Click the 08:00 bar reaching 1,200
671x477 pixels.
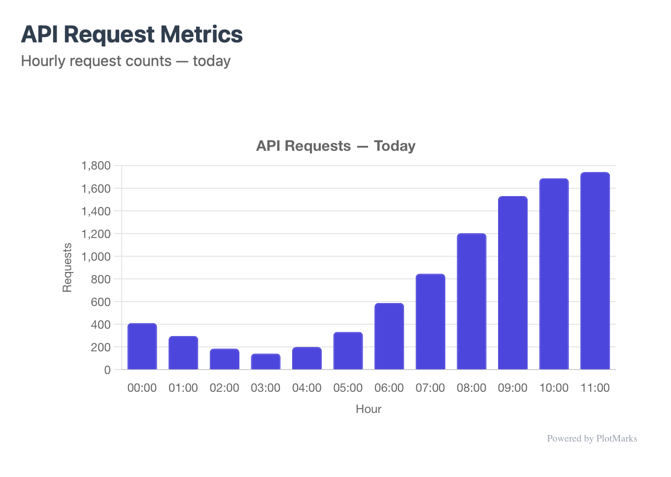(x=471, y=302)
